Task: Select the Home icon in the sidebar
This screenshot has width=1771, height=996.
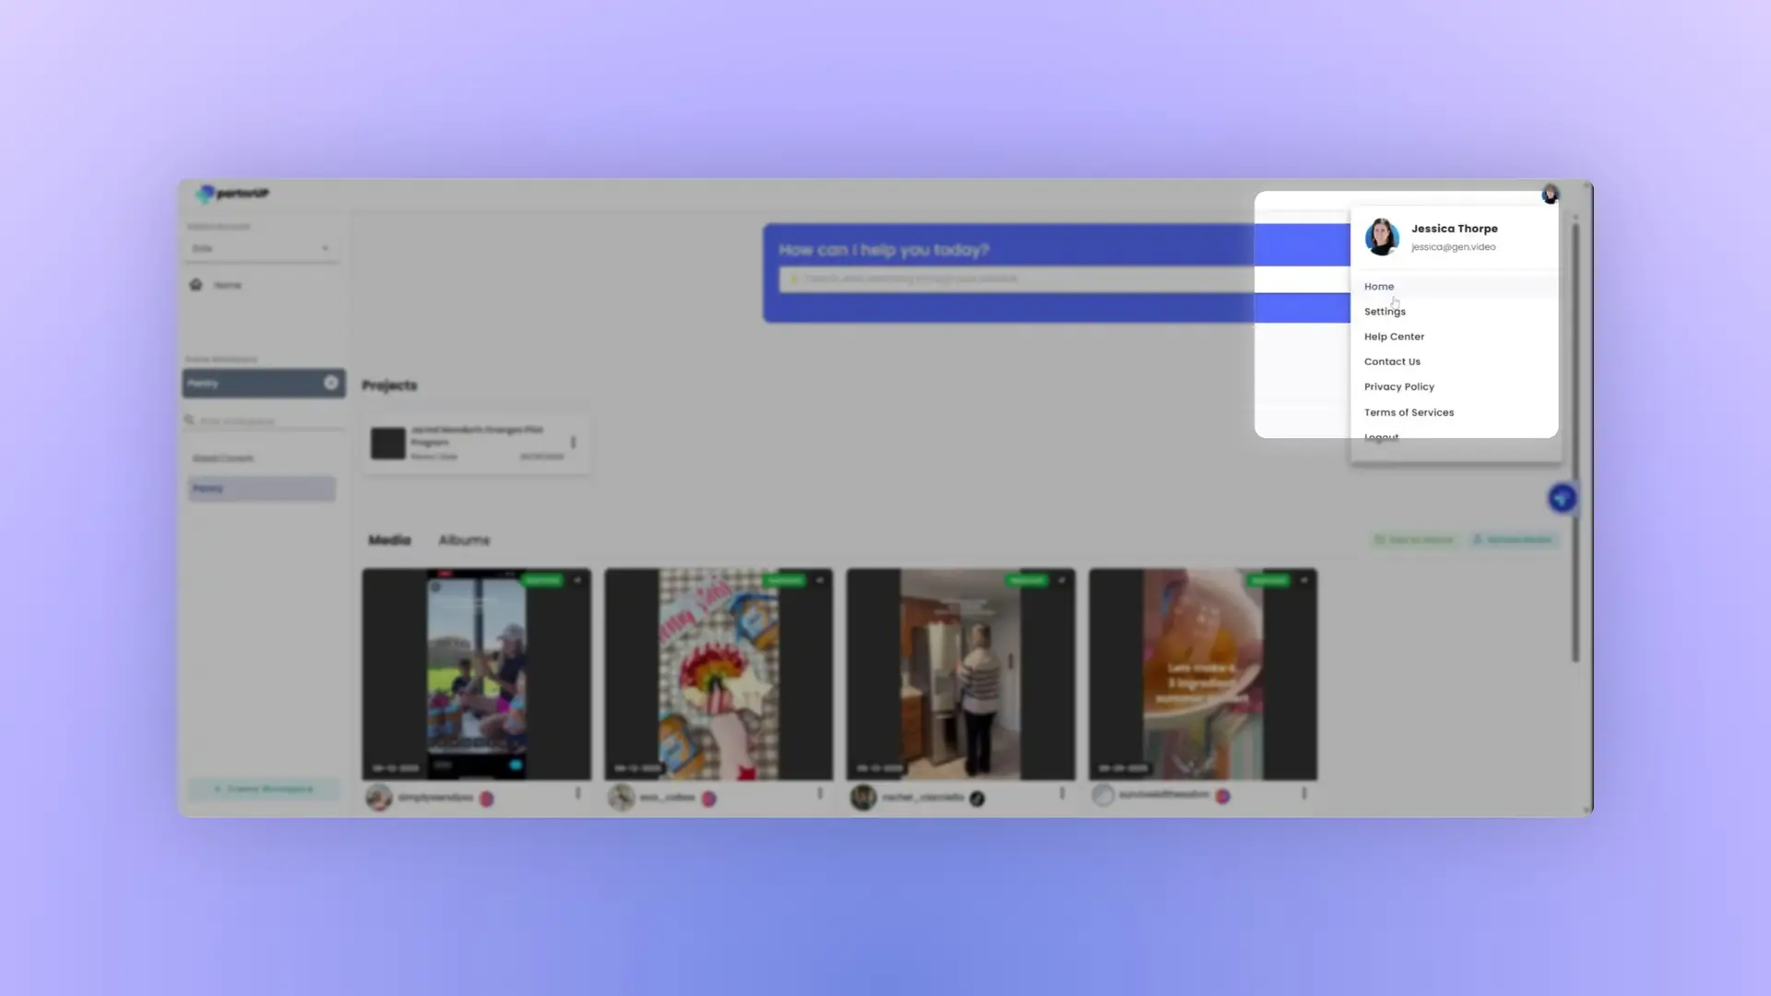Action: tap(196, 285)
